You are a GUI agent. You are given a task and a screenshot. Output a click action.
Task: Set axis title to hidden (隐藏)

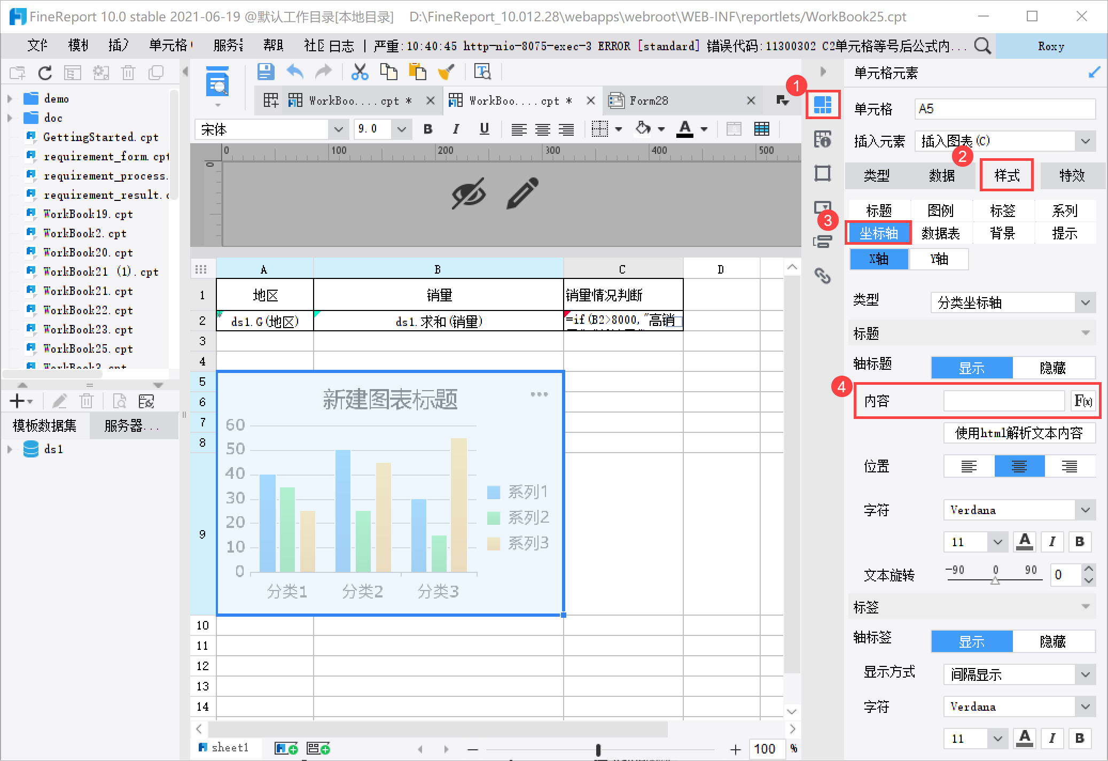1052,368
